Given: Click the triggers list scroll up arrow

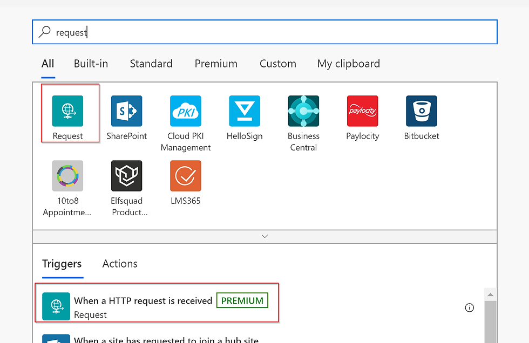Looking at the screenshot, I should point(490,295).
